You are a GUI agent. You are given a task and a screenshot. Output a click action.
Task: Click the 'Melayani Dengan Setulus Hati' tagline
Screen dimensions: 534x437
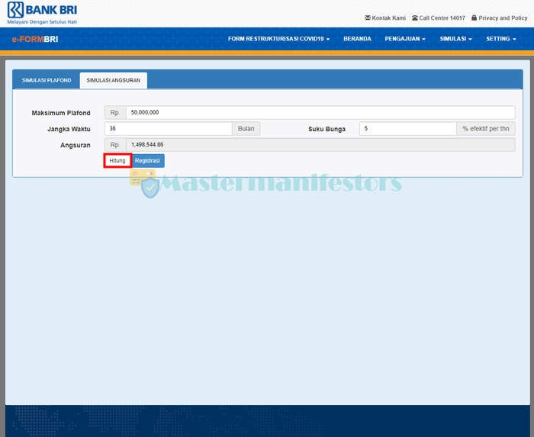(42, 22)
